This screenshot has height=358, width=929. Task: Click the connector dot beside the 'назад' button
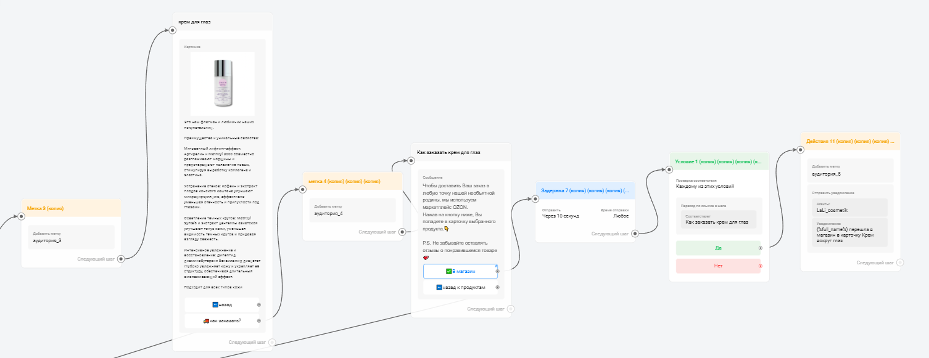[x=258, y=304]
